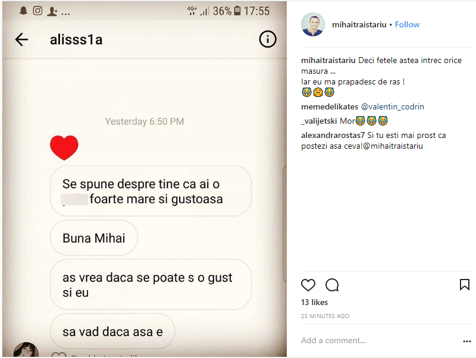The image size is (476, 358).
Task: Open comments via the speech bubble icon
Action: [x=332, y=285]
